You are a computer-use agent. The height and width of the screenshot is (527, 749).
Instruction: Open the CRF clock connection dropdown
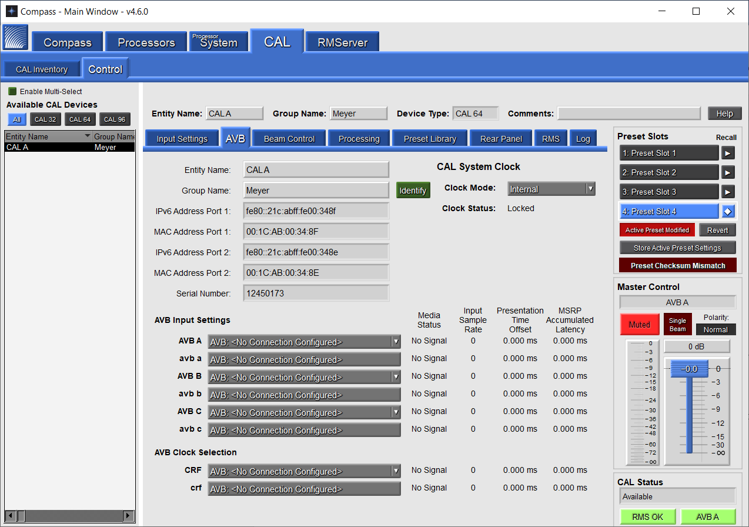coord(304,471)
